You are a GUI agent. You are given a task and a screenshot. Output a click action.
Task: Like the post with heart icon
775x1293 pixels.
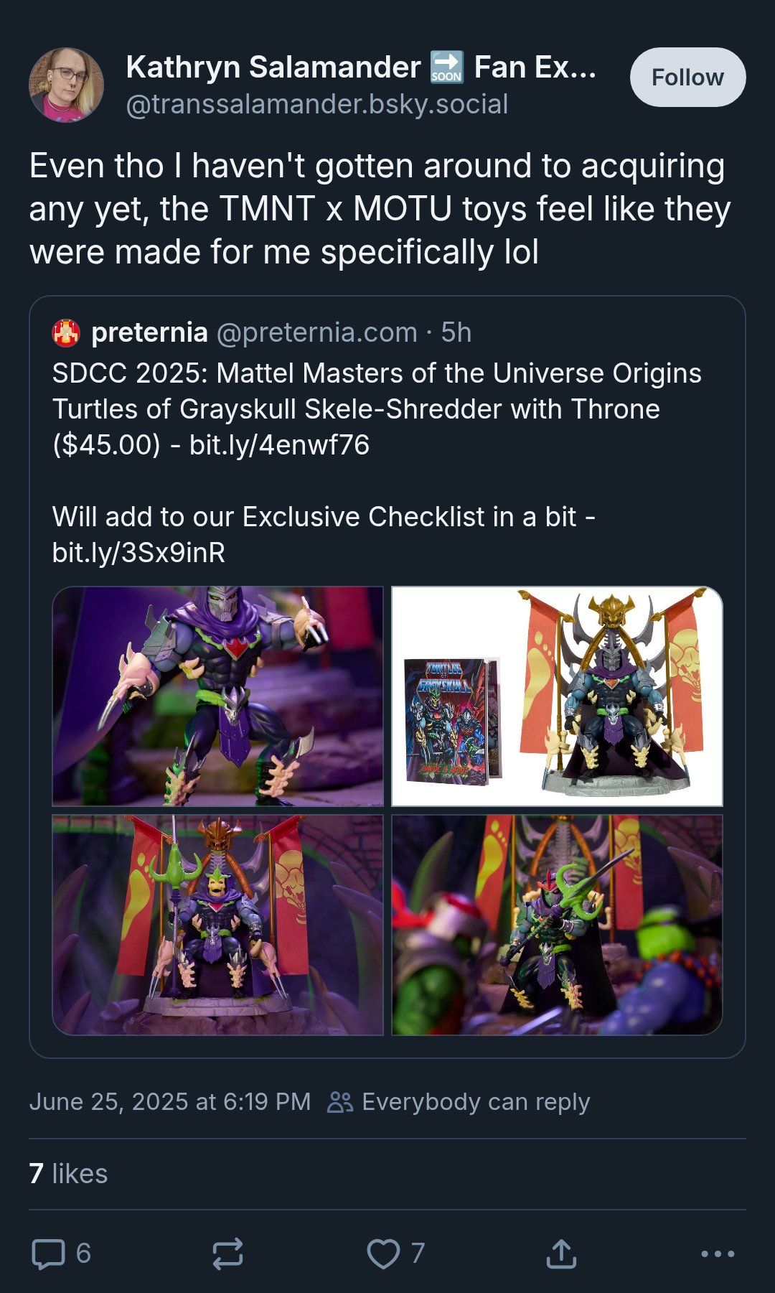383,1254
